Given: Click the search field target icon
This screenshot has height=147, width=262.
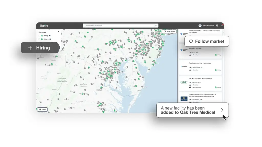Looking at the screenshot, I should coord(156,26).
